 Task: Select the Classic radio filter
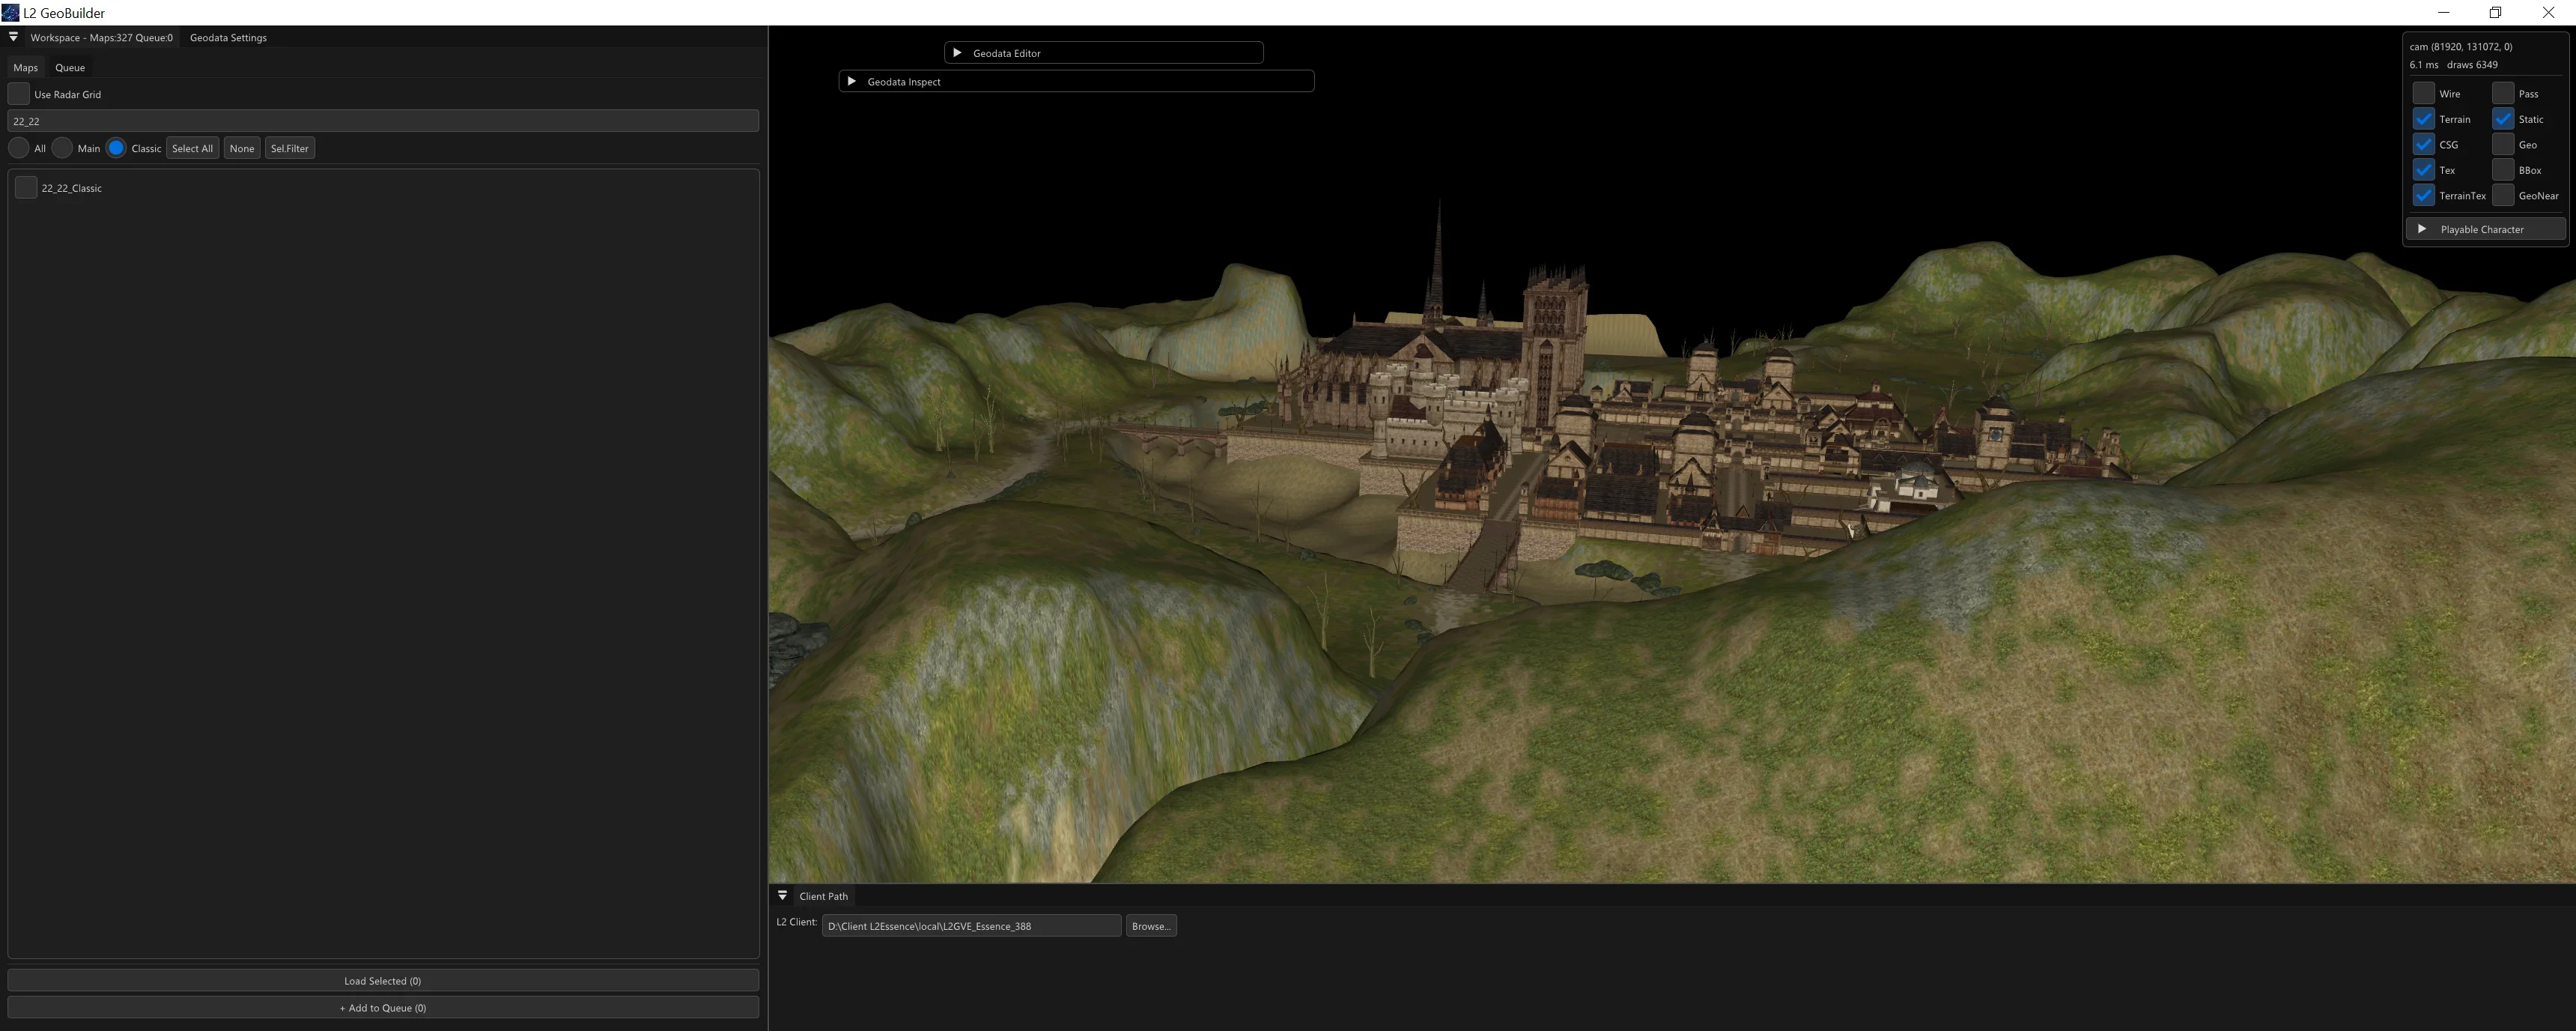[116, 148]
